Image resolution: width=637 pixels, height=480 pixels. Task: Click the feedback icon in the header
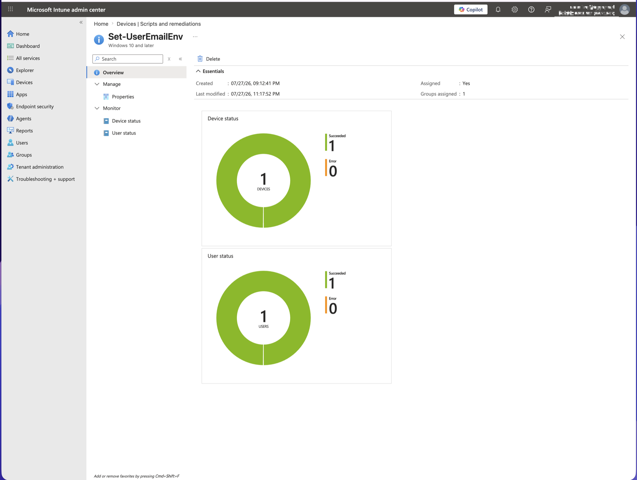coord(548,10)
